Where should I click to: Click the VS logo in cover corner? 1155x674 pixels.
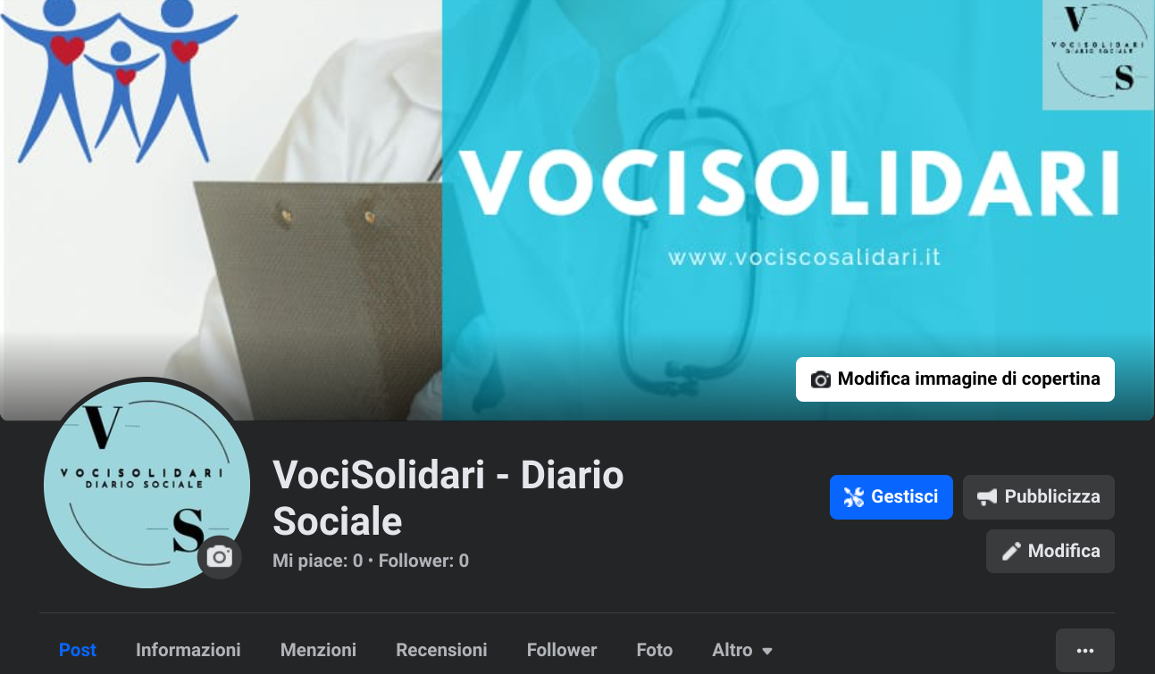tap(1098, 54)
